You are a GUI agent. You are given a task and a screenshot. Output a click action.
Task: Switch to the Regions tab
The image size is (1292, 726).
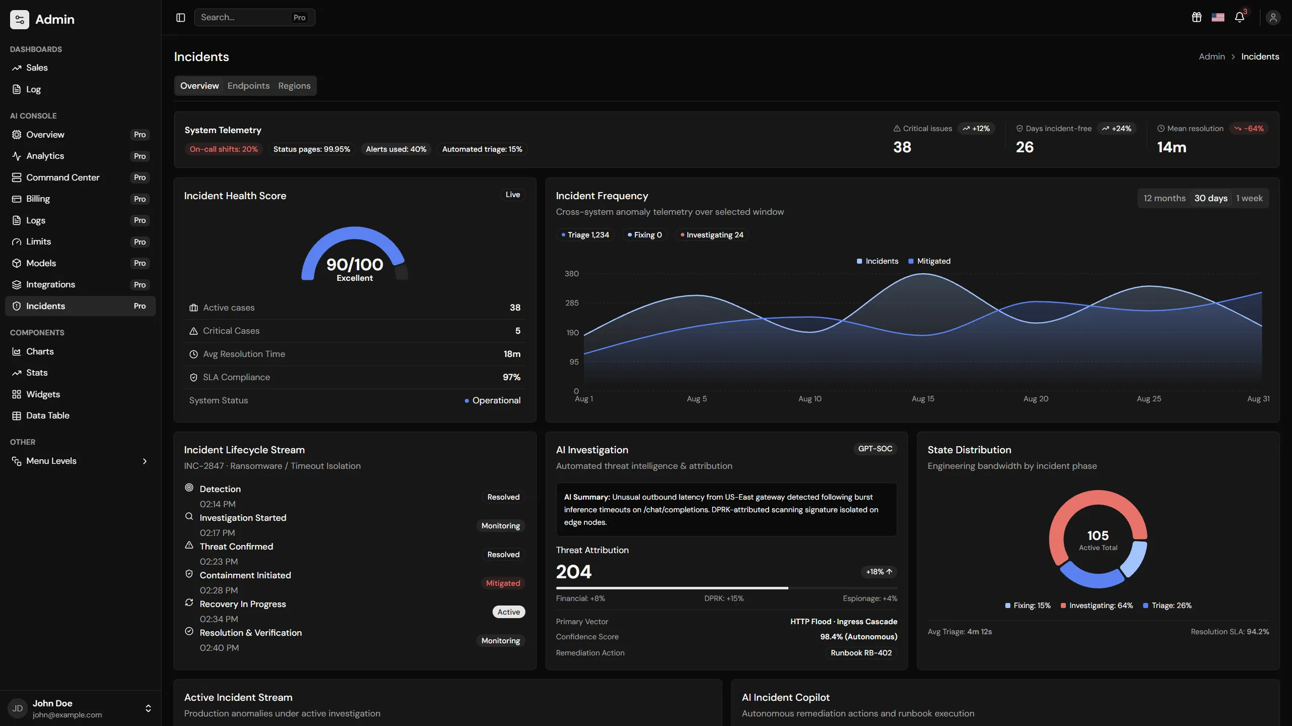[294, 86]
